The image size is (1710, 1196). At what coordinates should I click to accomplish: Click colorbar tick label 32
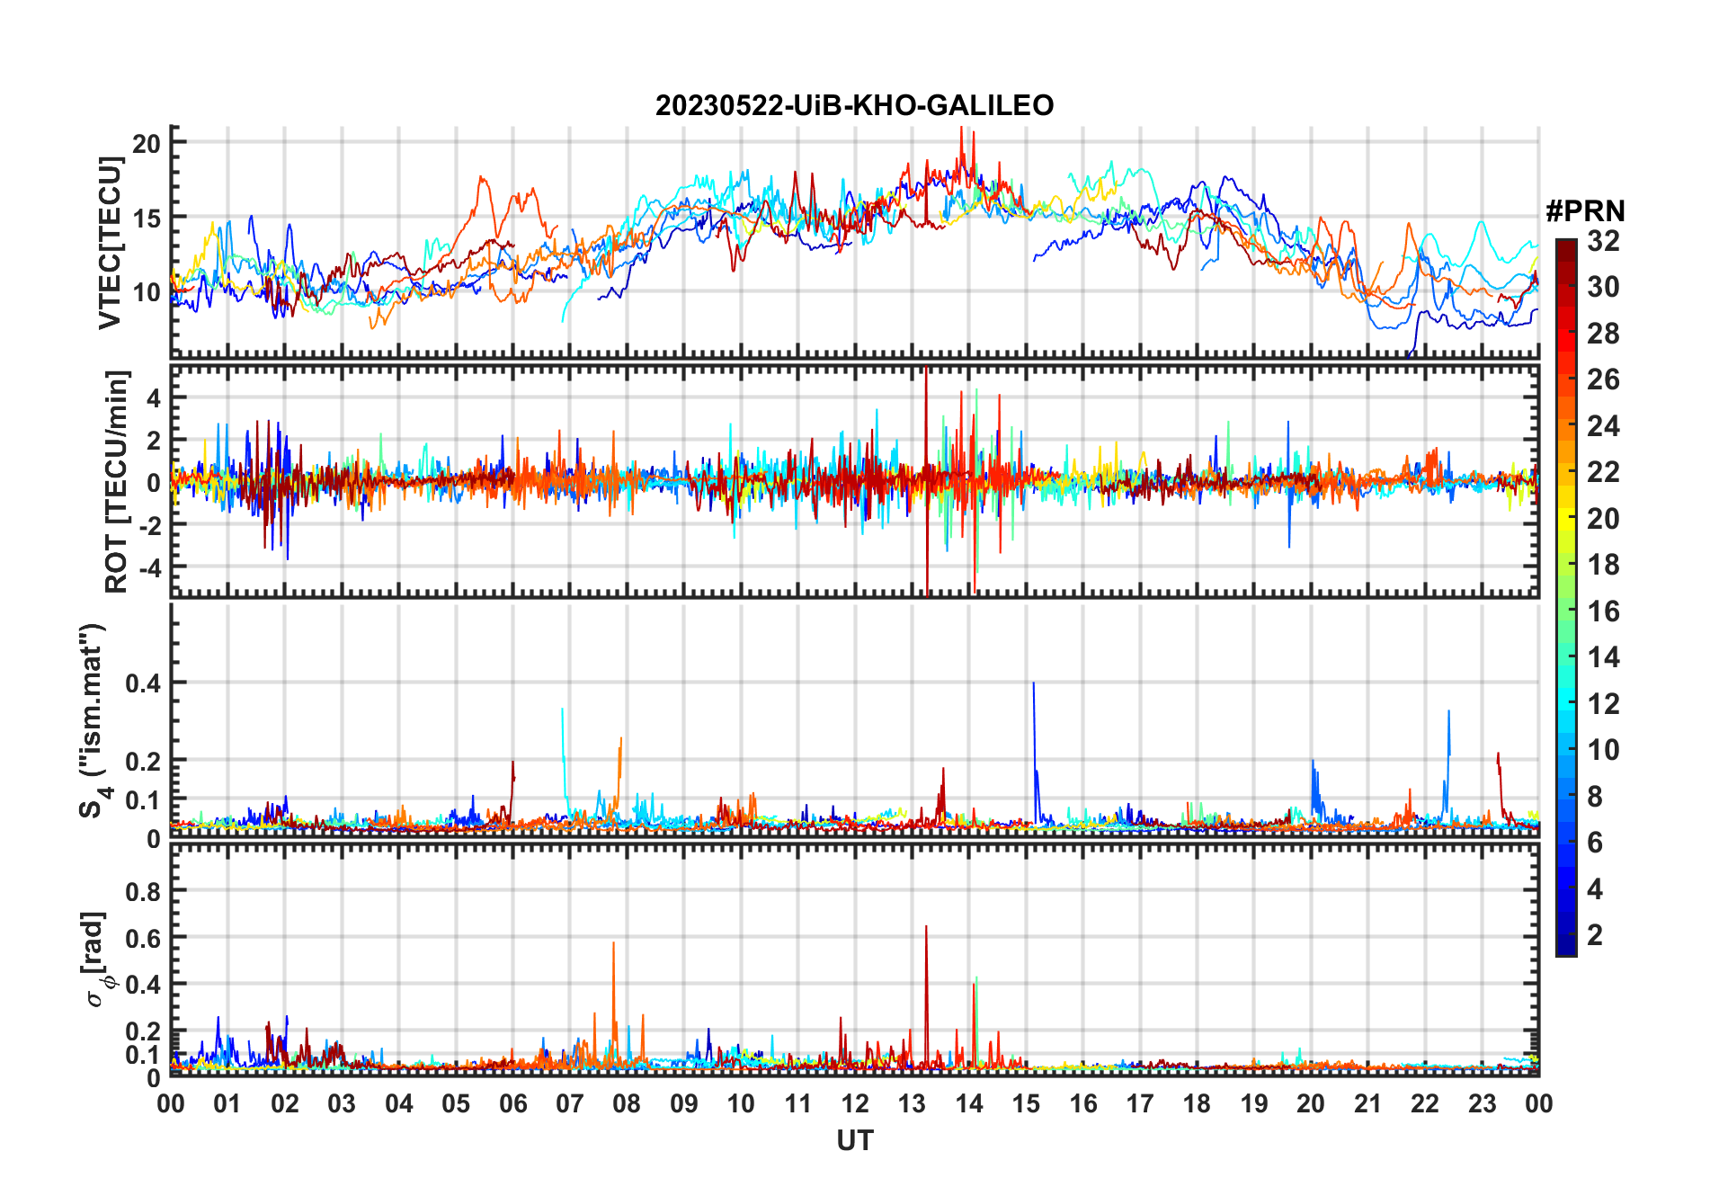coord(1603,241)
